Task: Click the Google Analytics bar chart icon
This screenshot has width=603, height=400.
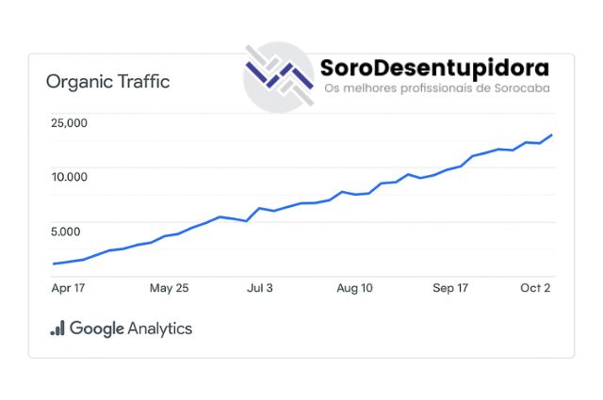Action: tap(57, 328)
